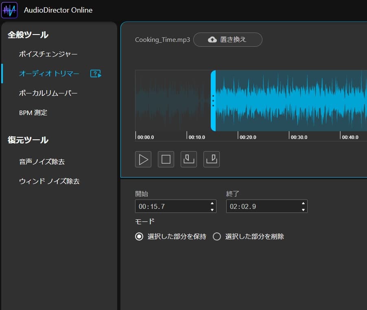Open the Audio Trimmer tutorial video icon
Screen dimensions: 367x310
tap(96, 74)
